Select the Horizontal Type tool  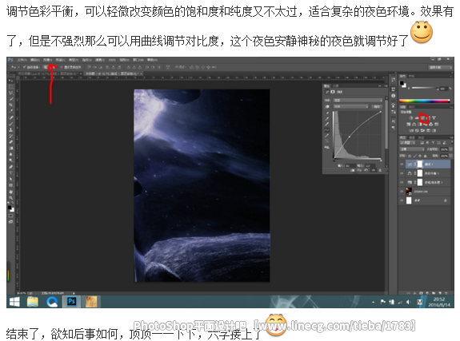pos(11,172)
